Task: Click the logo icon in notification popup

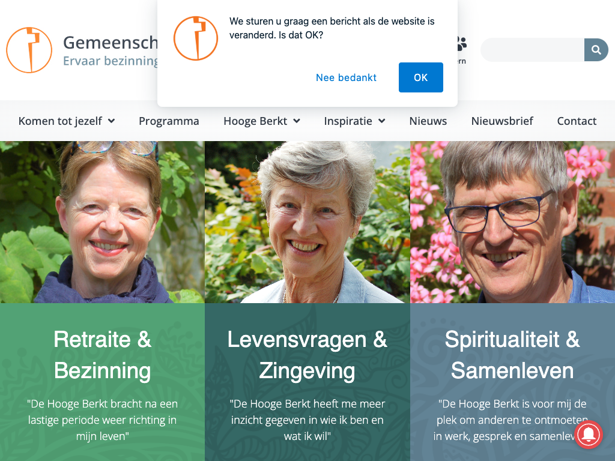Action: point(196,38)
